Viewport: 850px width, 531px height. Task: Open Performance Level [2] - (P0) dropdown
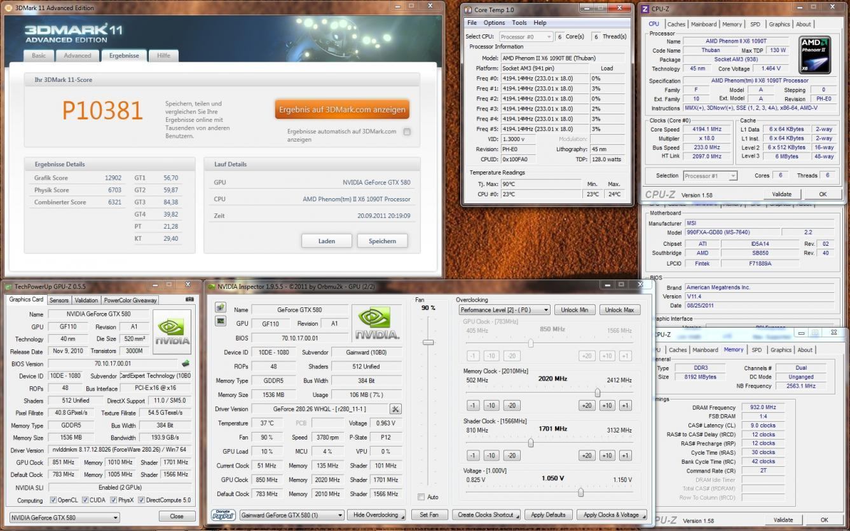(505, 310)
